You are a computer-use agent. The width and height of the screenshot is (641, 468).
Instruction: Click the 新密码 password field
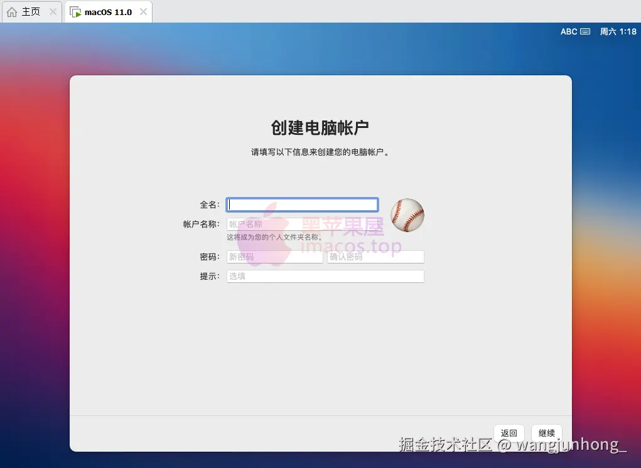(274, 257)
